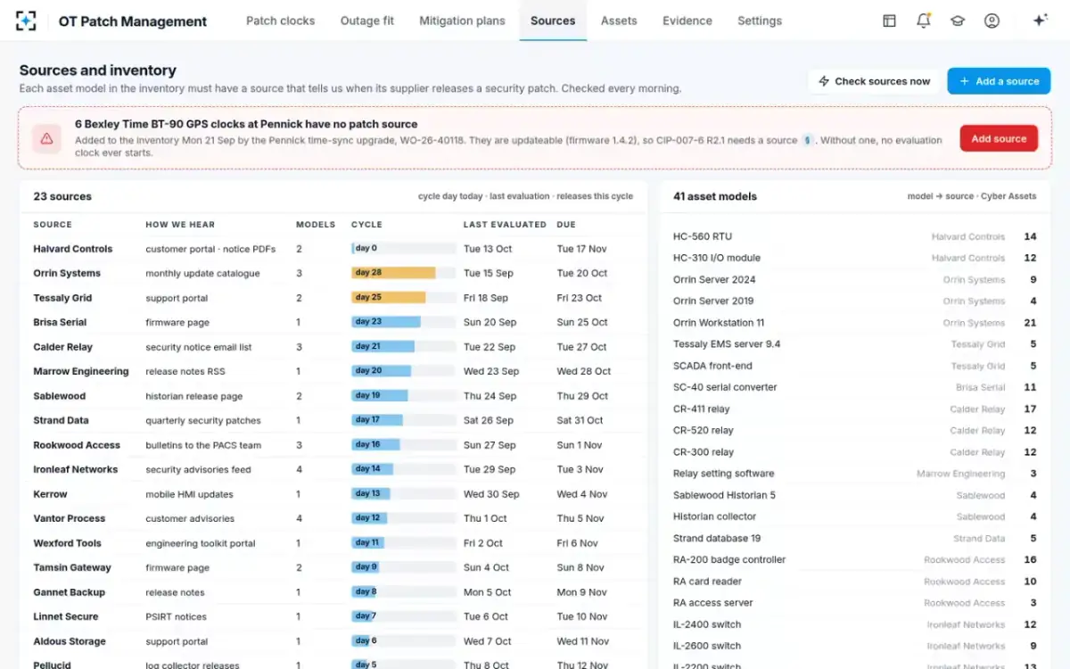
Task: Select the Sources tab
Action: [x=553, y=21]
